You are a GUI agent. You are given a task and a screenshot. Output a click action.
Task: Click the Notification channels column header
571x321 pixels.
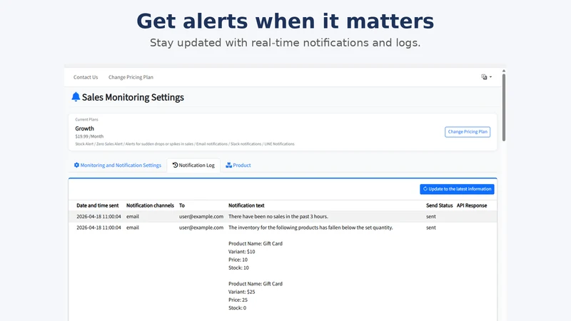click(150, 205)
